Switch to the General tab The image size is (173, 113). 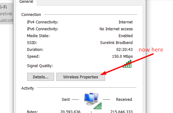point(26,2)
